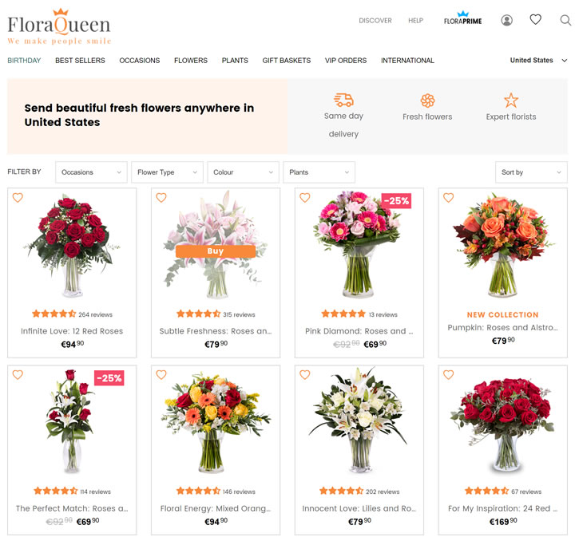Open the user account icon
The width and height of the screenshot is (575, 541).
506,21
